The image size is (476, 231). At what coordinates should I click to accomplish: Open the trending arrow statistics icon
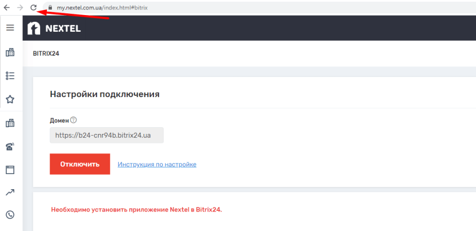point(10,192)
